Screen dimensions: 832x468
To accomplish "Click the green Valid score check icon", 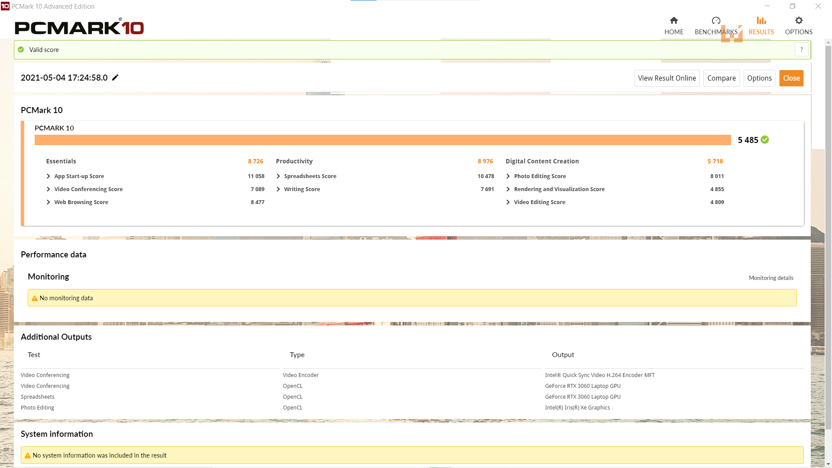I will pyautogui.click(x=21, y=49).
